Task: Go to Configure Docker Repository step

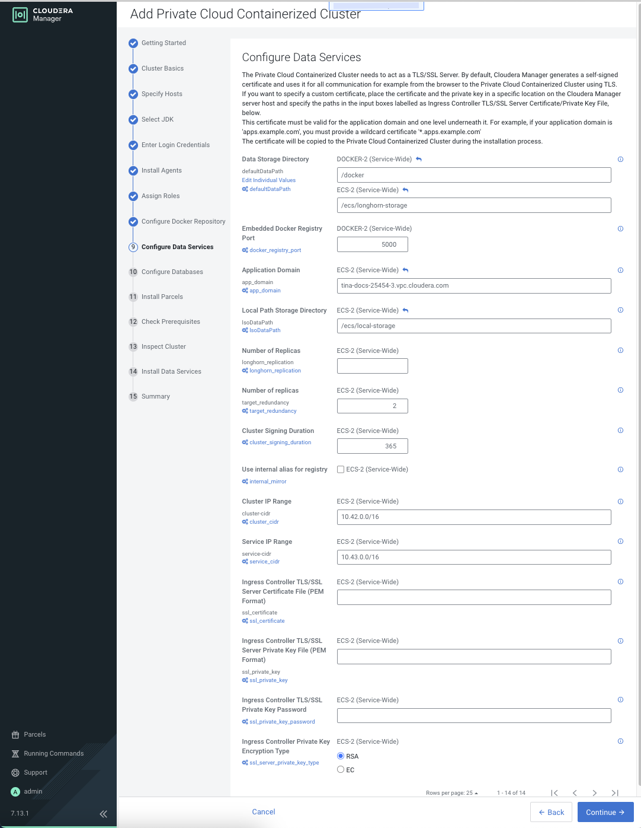Action: [x=183, y=221]
